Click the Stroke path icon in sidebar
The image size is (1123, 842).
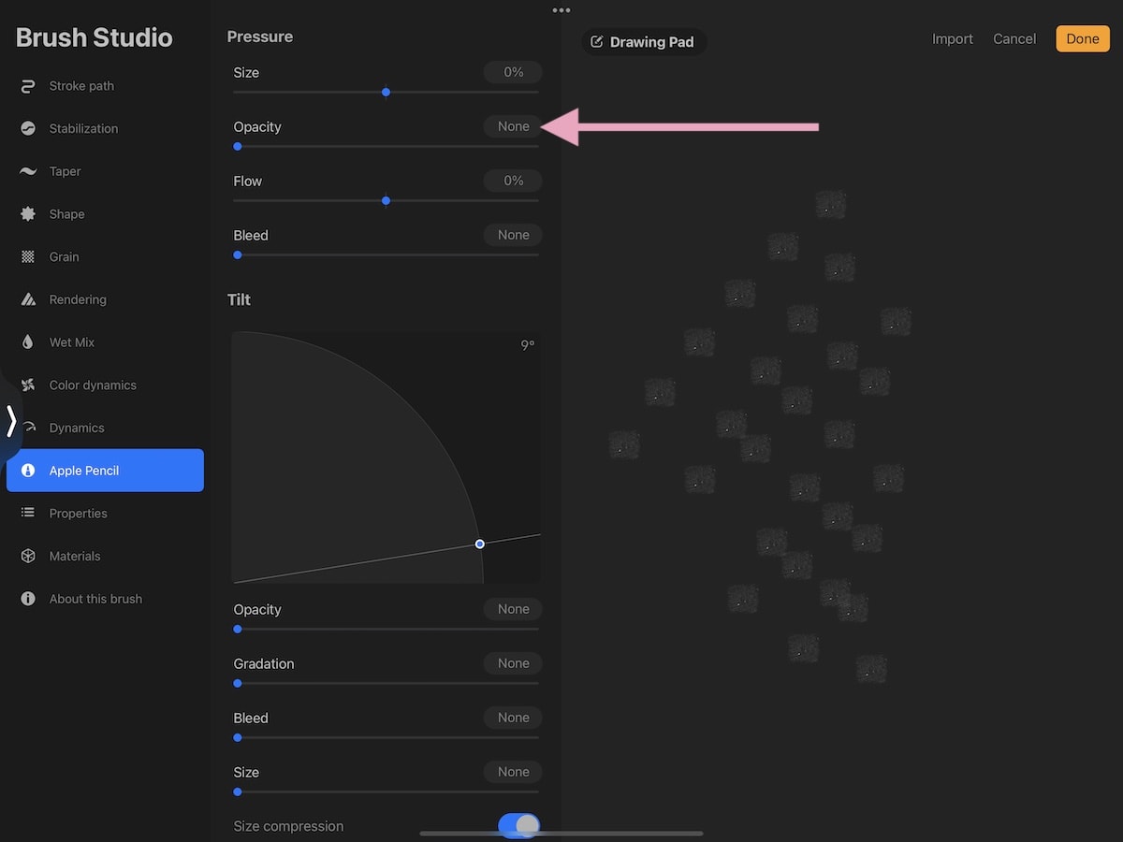click(x=28, y=86)
